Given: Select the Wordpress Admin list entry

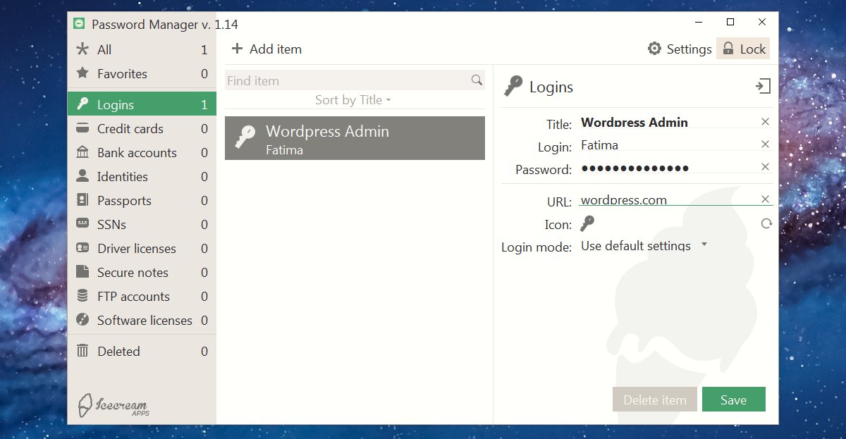Looking at the screenshot, I should click(355, 138).
